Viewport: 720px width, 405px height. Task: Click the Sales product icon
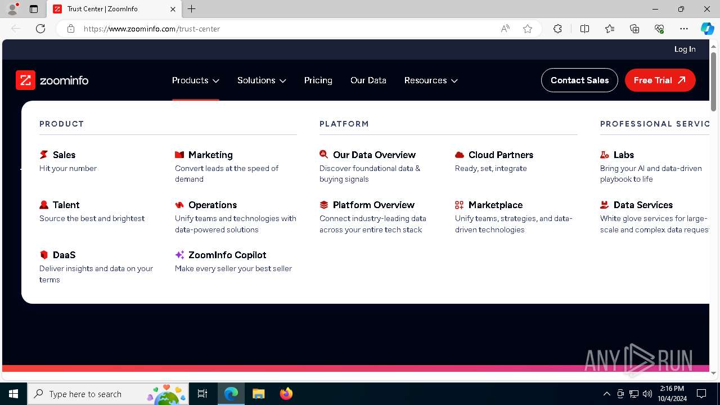(x=44, y=155)
